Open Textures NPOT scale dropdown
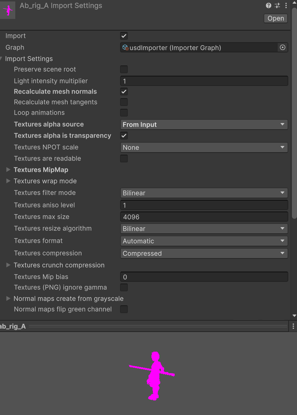This screenshot has width=297, height=415. point(204,147)
